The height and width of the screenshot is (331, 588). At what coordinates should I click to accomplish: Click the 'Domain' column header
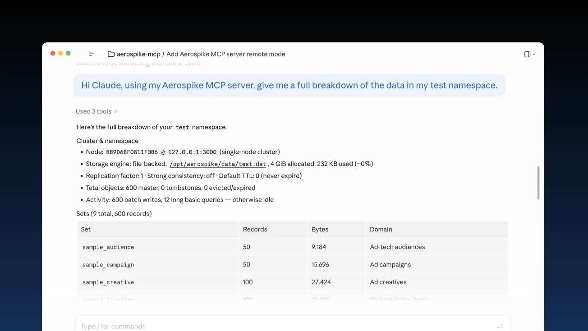(381, 229)
